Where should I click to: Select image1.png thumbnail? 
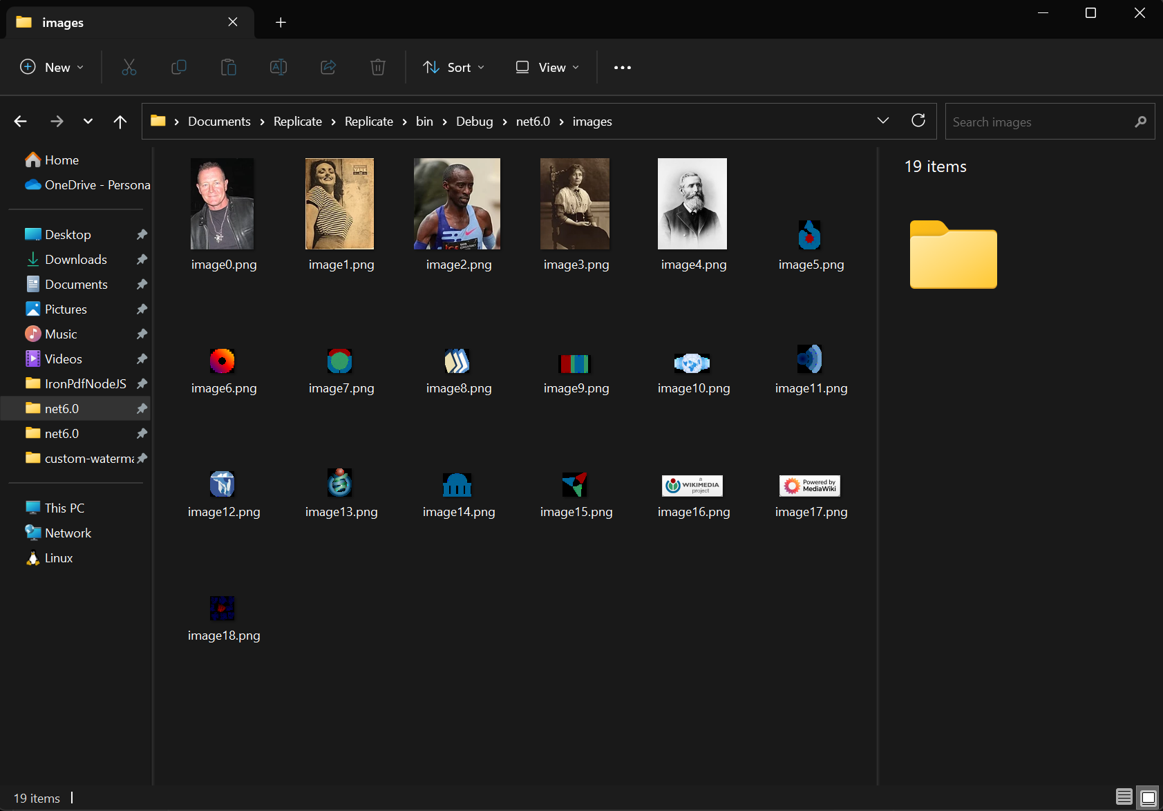tap(340, 204)
